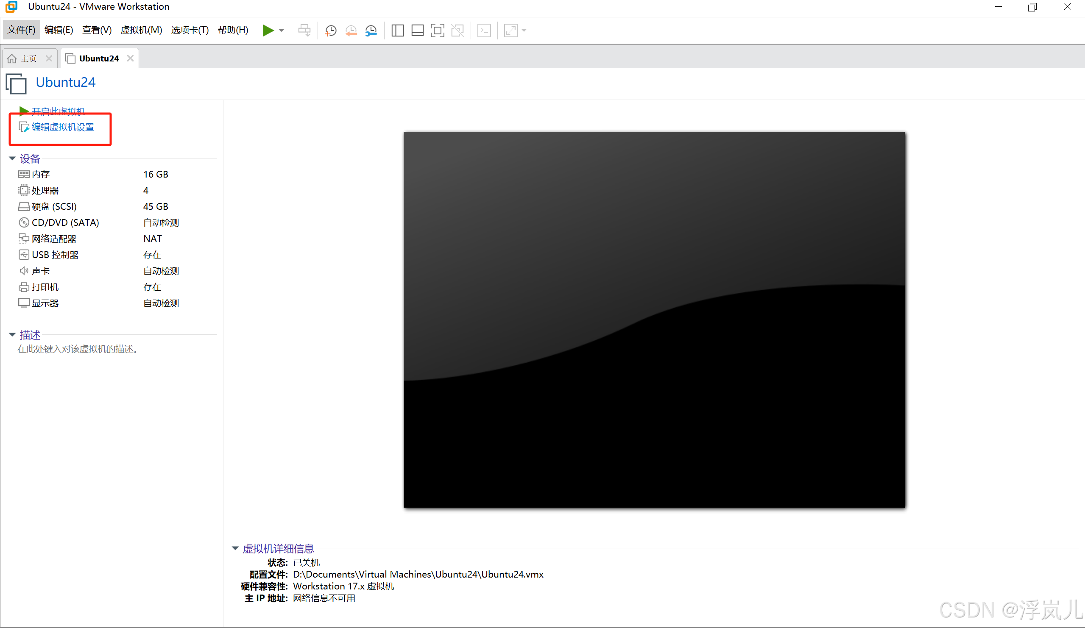Click the take snapshot clock icon

click(x=331, y=30)
